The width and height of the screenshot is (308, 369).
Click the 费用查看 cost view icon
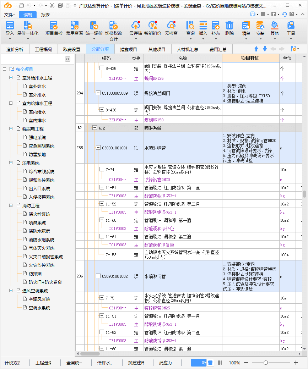[74, 26]
